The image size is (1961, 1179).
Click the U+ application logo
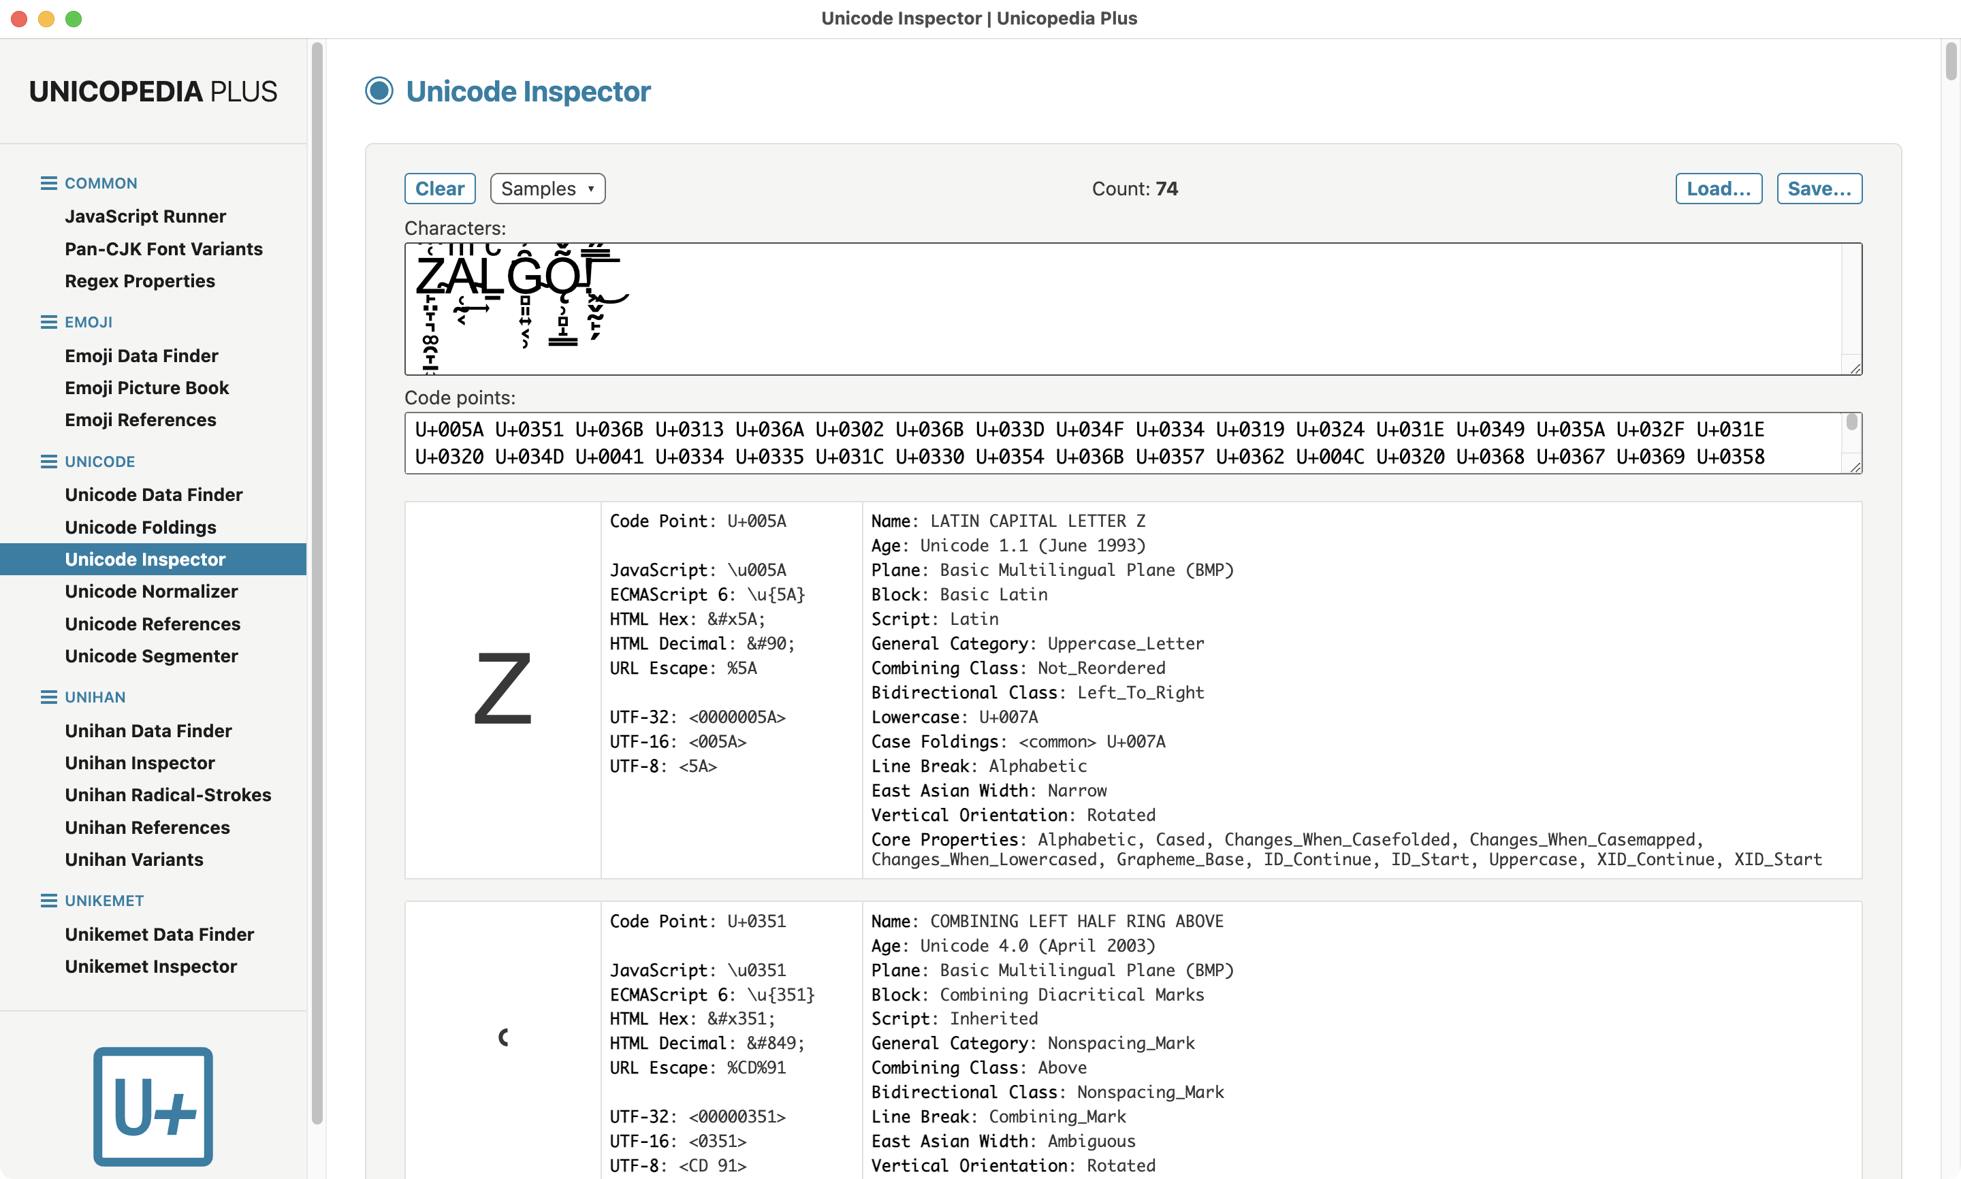click(153, 1106)
